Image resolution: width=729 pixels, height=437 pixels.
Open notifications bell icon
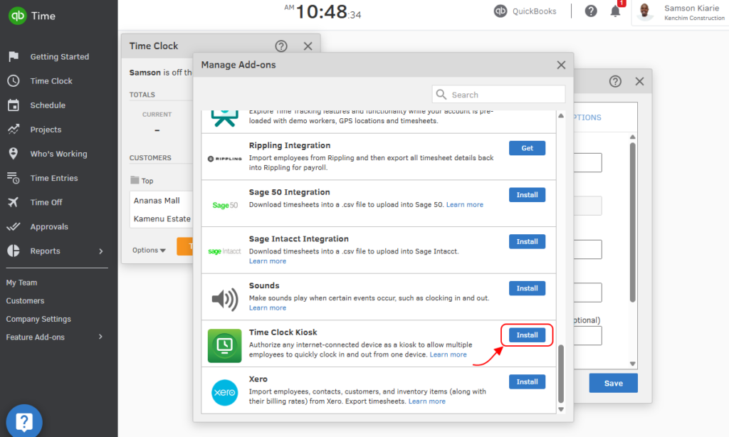615,11
